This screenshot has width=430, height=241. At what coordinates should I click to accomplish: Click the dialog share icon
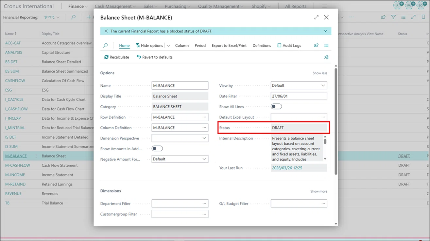316,45
